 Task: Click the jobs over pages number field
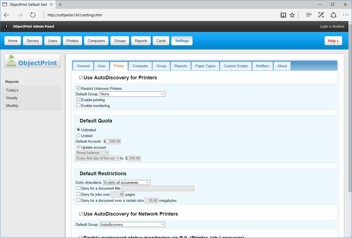[117, 194]
